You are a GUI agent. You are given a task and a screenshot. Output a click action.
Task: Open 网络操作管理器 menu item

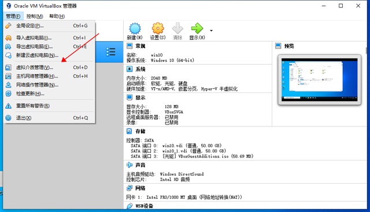click(49, 85)
